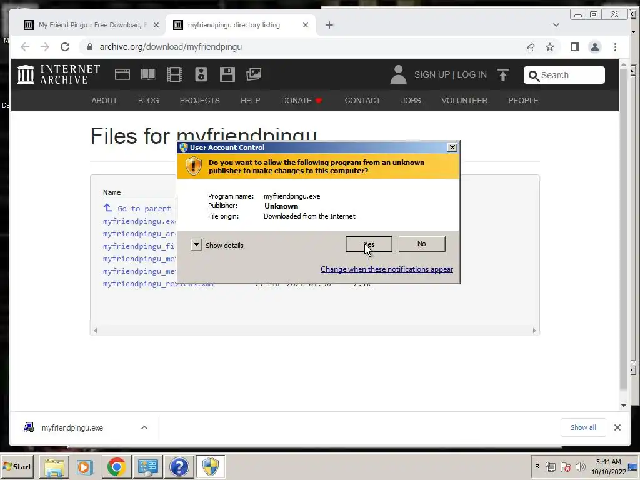This screenshot has width=640, height=480.
Task: Click myfriendpingu.exe in download bar
Action: 72,427
